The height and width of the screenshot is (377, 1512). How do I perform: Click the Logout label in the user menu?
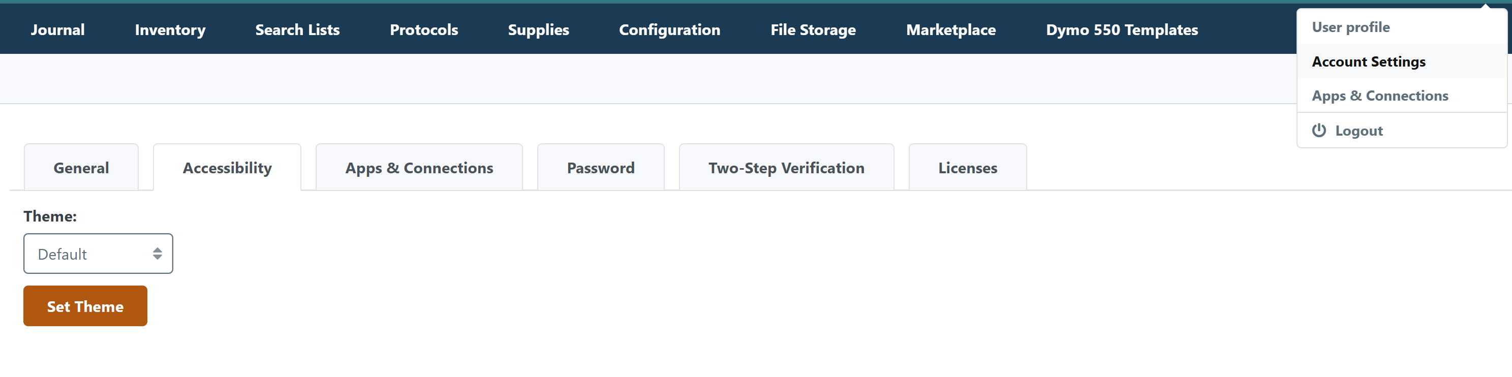click(1359, 131)
